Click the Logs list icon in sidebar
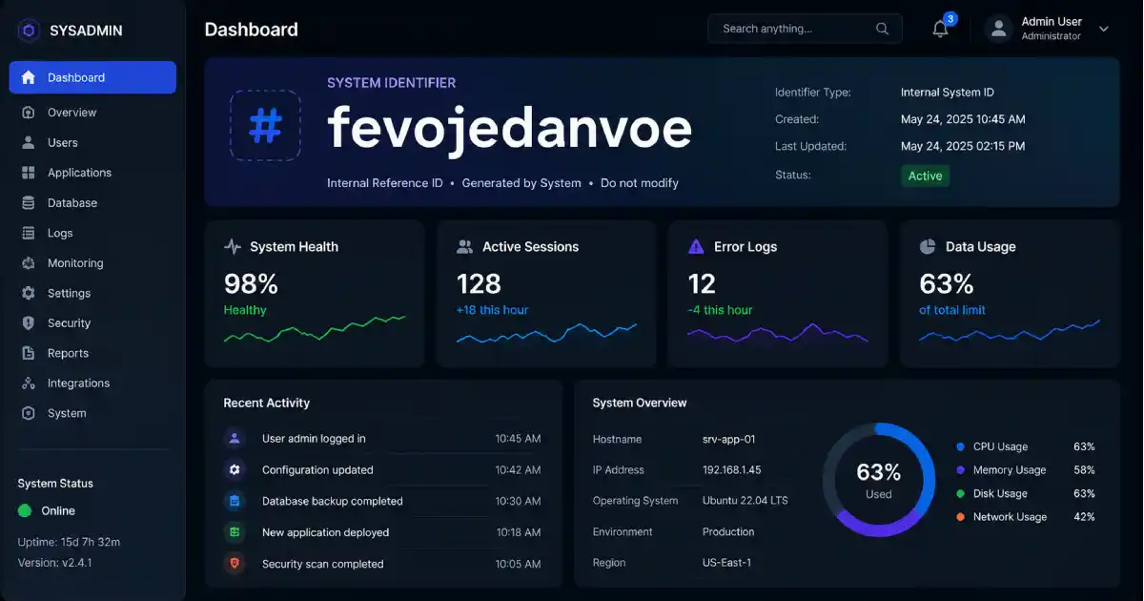Screen dimensions: 1144x601 pos(29,233)
